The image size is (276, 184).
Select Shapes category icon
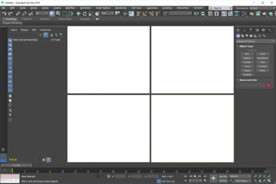pyautogui.click(x=242, y=36)
